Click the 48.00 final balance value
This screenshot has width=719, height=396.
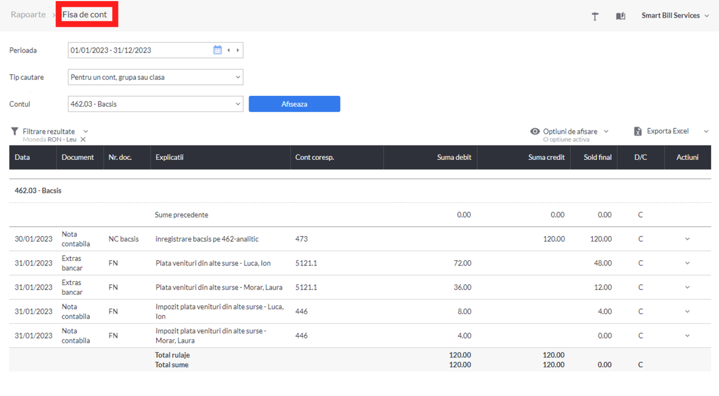(603, 263)
